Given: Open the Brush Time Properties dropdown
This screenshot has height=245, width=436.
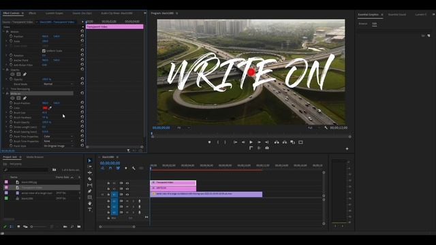Looking at the screenshot, I should [59, 141].
